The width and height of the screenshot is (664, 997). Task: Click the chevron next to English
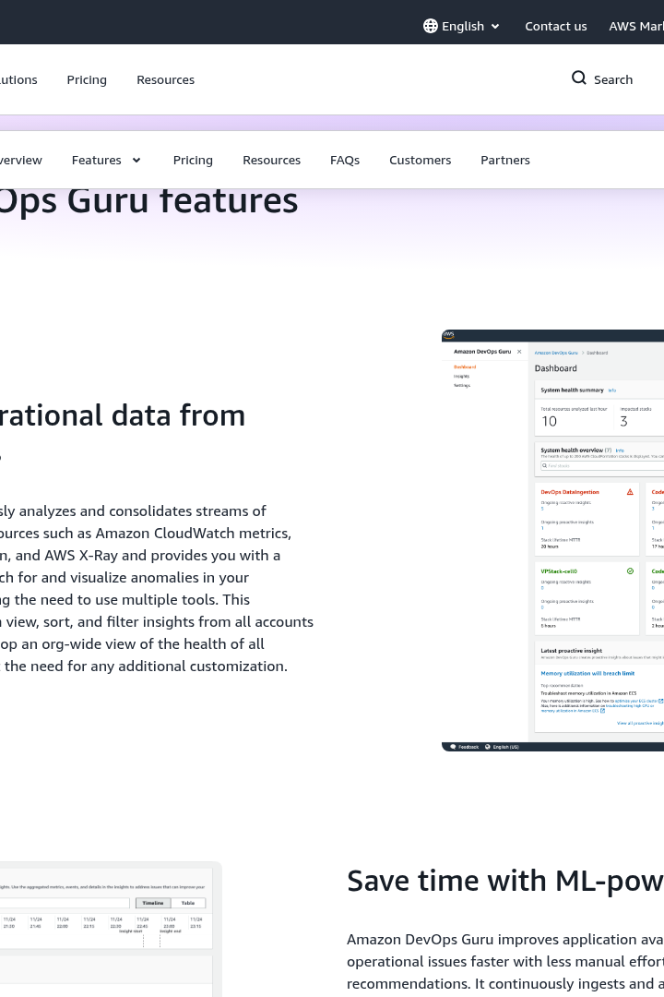[495, 27]
